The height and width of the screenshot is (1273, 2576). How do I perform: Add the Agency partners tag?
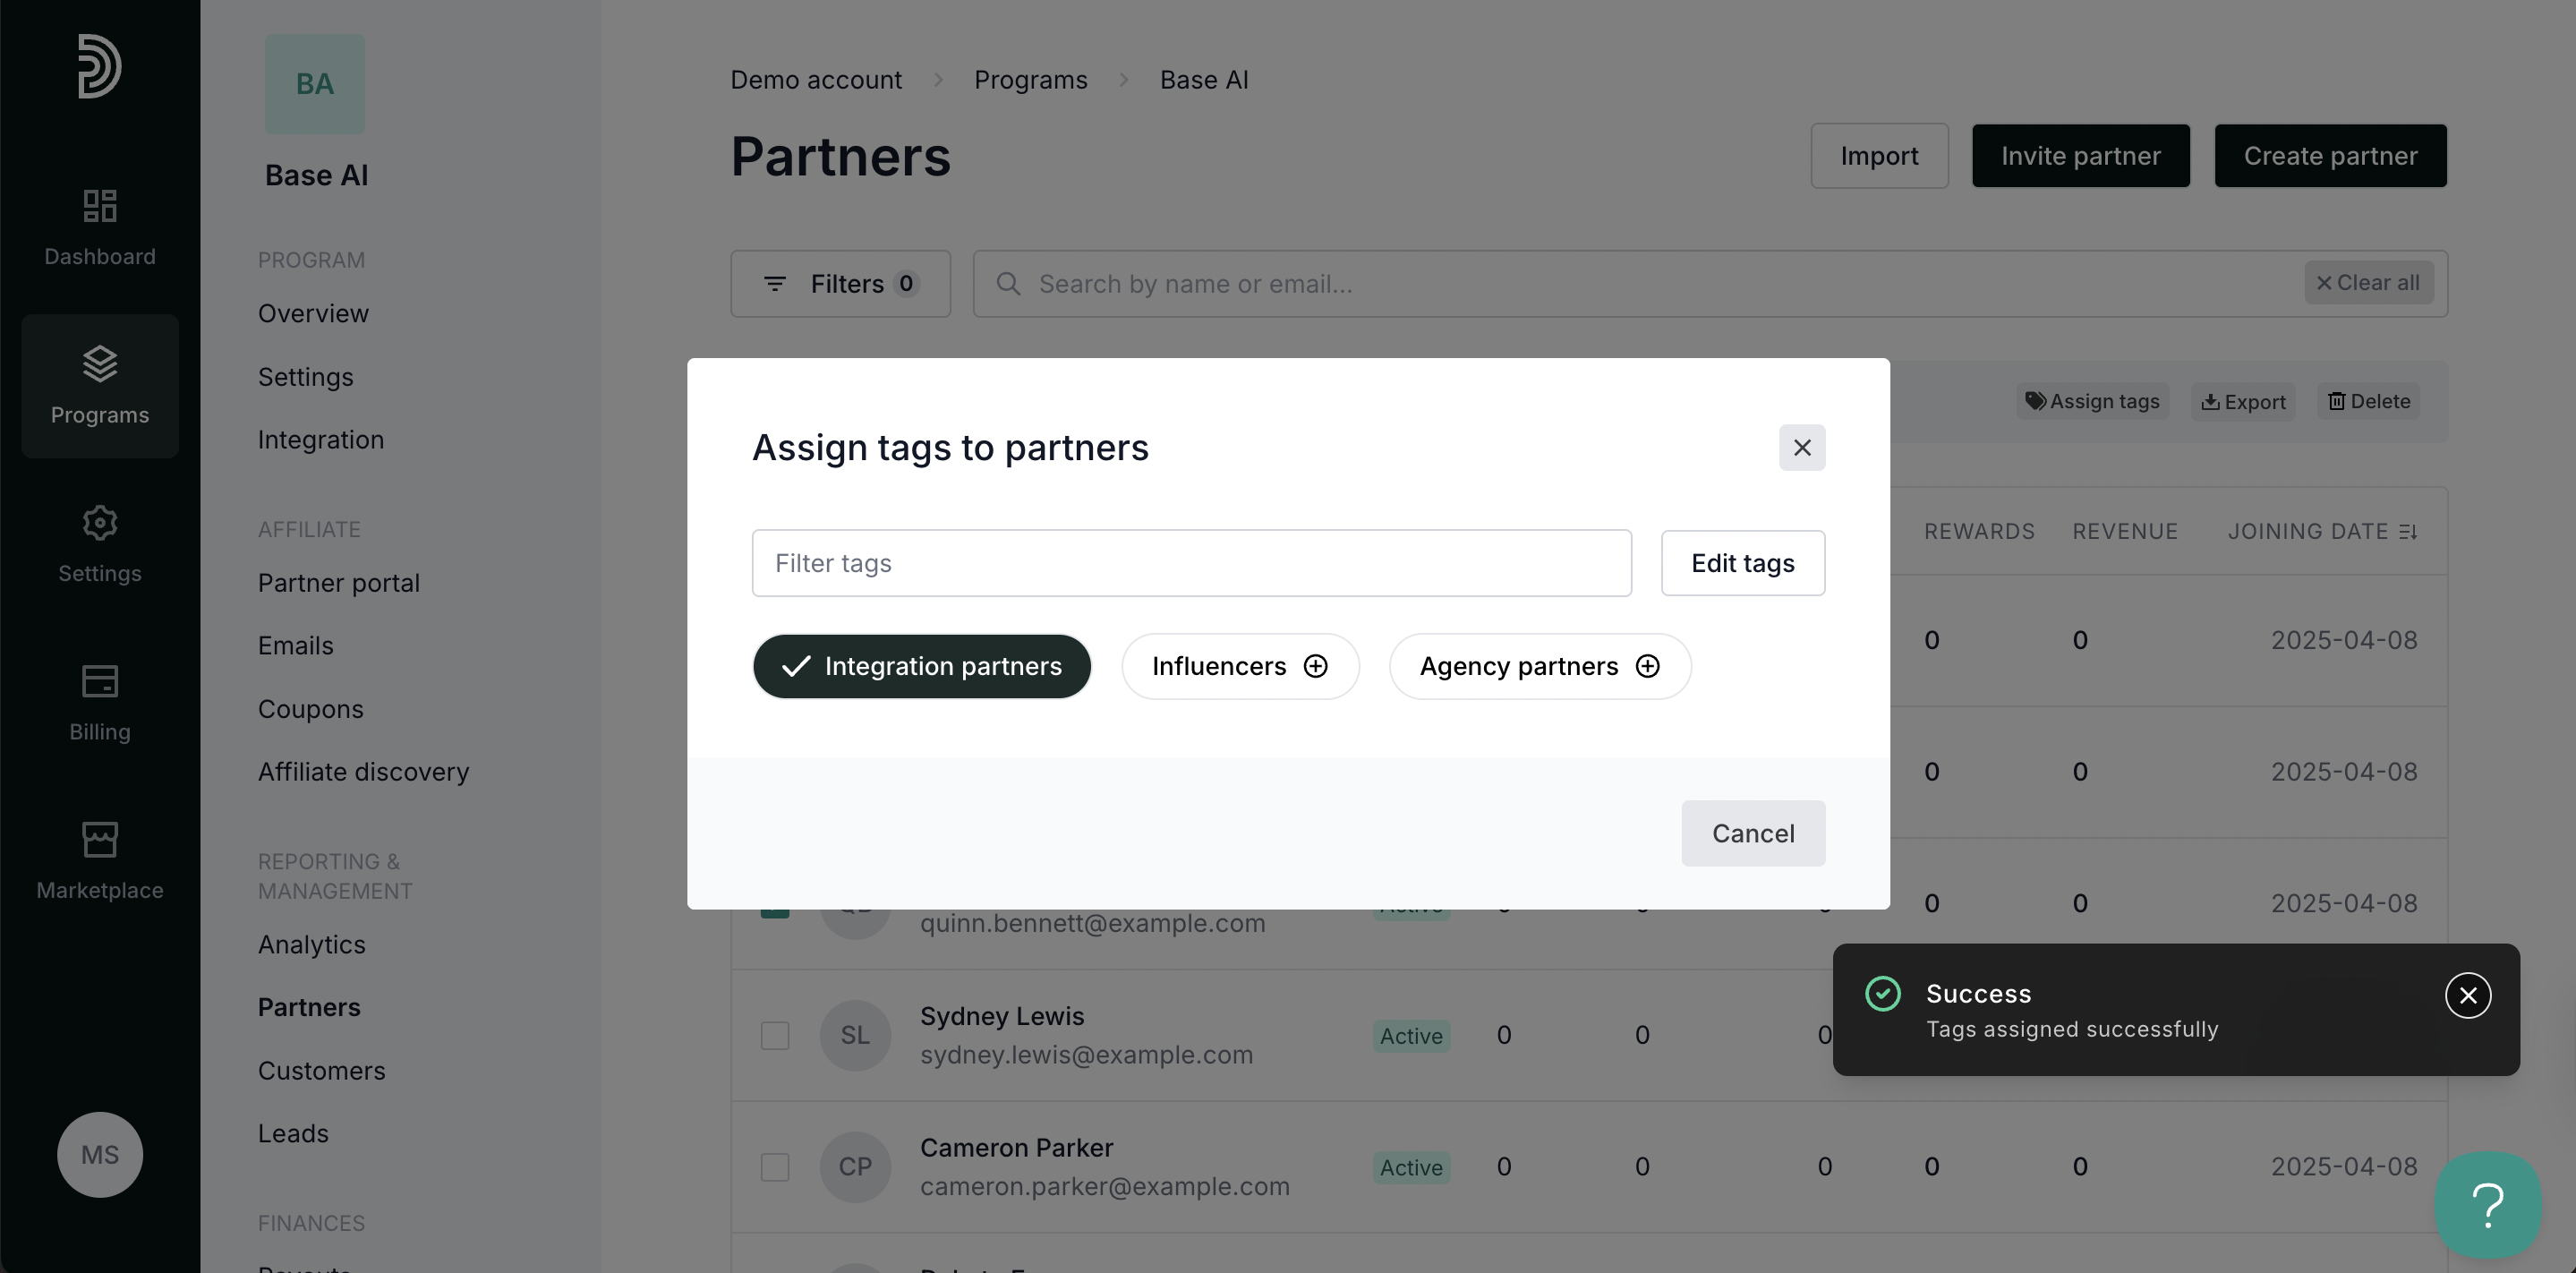point(1540,666)
